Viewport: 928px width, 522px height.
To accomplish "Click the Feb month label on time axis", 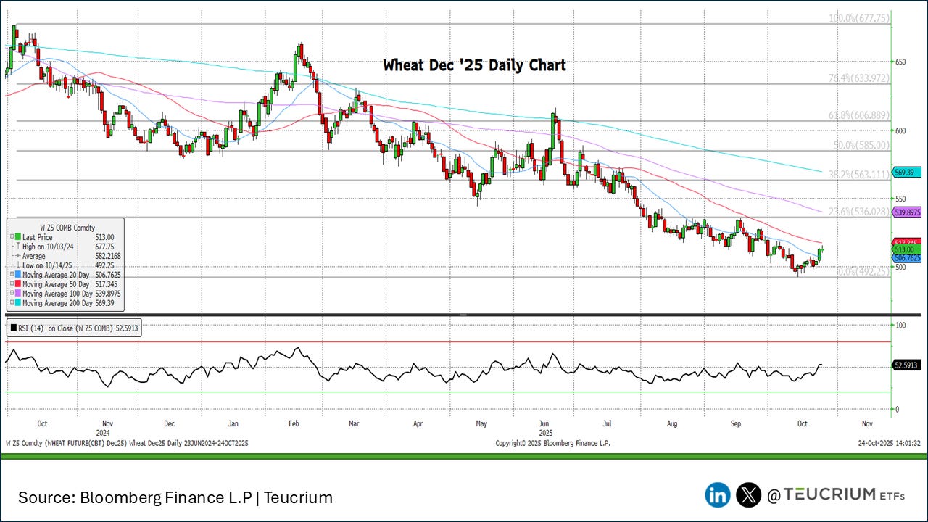I will [x=294, y=423].
